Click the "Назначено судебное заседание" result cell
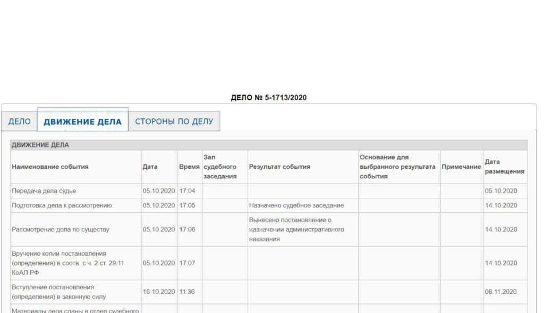544x313 pixels. point(296,205)
